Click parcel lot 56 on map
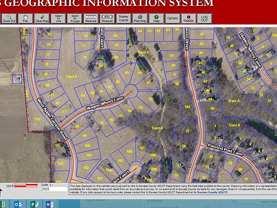 177,84
